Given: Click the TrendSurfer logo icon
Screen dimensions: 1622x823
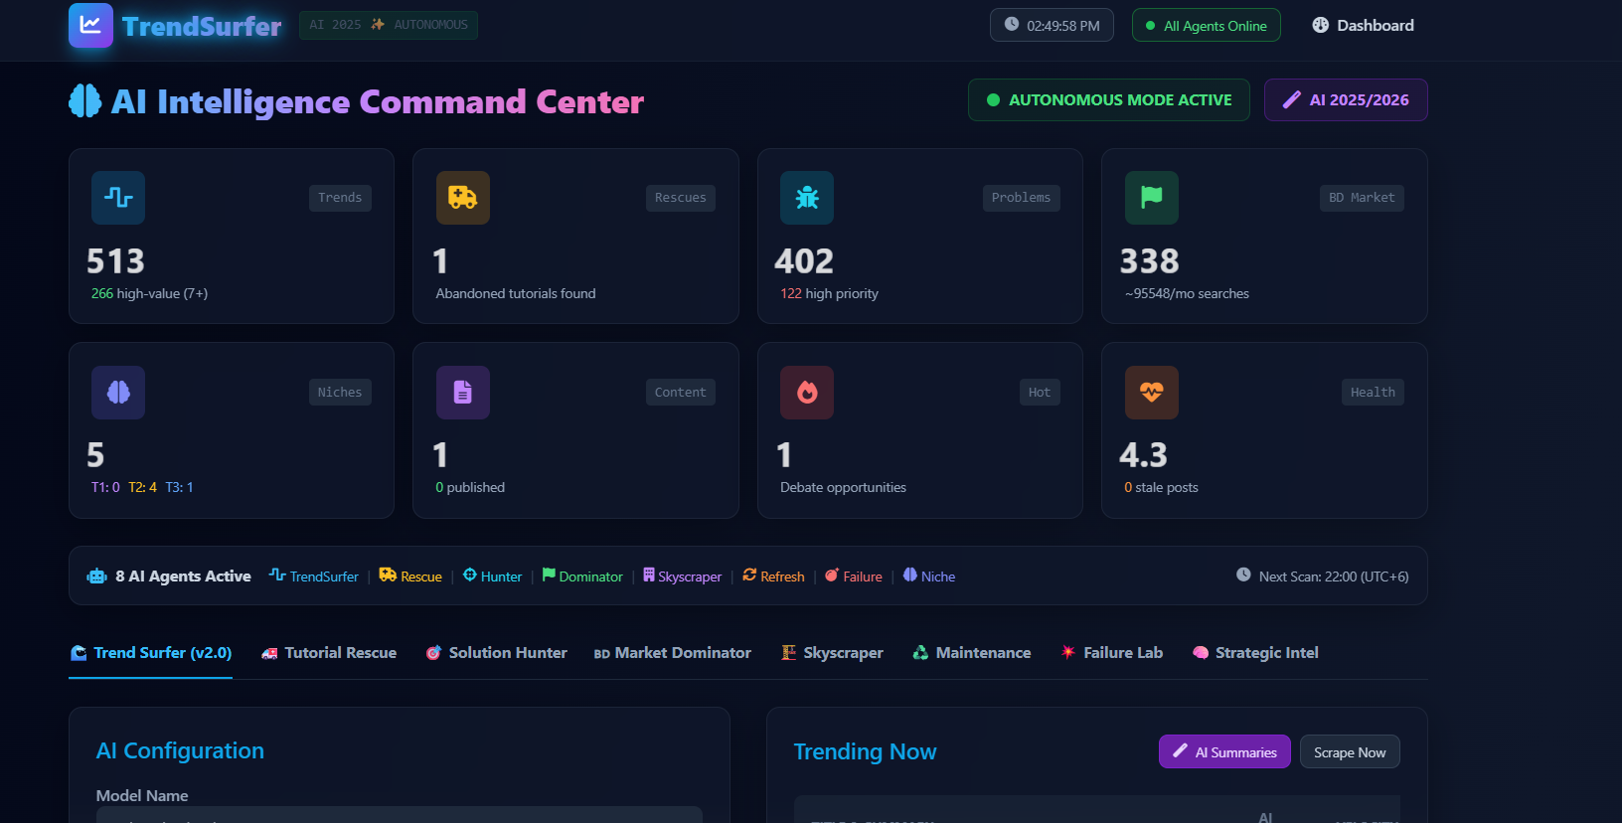Looking at the screenshot, I should [90, 25].
